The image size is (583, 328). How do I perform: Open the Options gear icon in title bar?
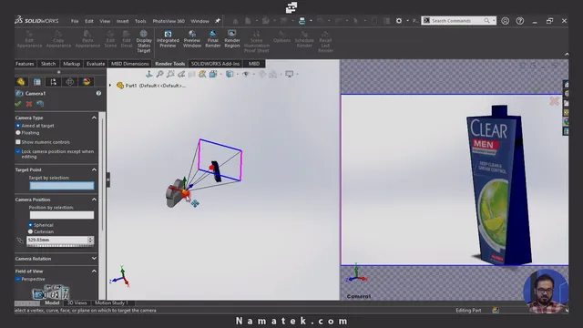point(399,21)
